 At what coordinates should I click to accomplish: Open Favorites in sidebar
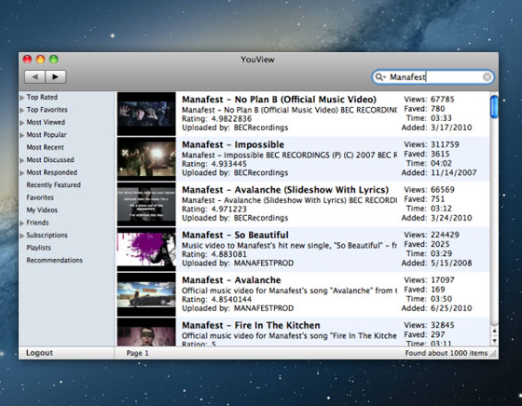[40, 197]
